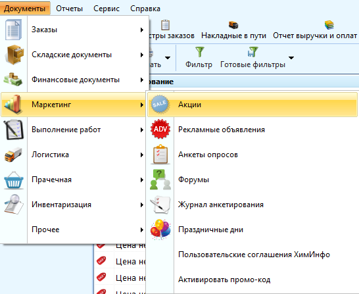Choose Анкеты опросов submenu item
This screenshot has height=294, width=359.
(252, 155)
